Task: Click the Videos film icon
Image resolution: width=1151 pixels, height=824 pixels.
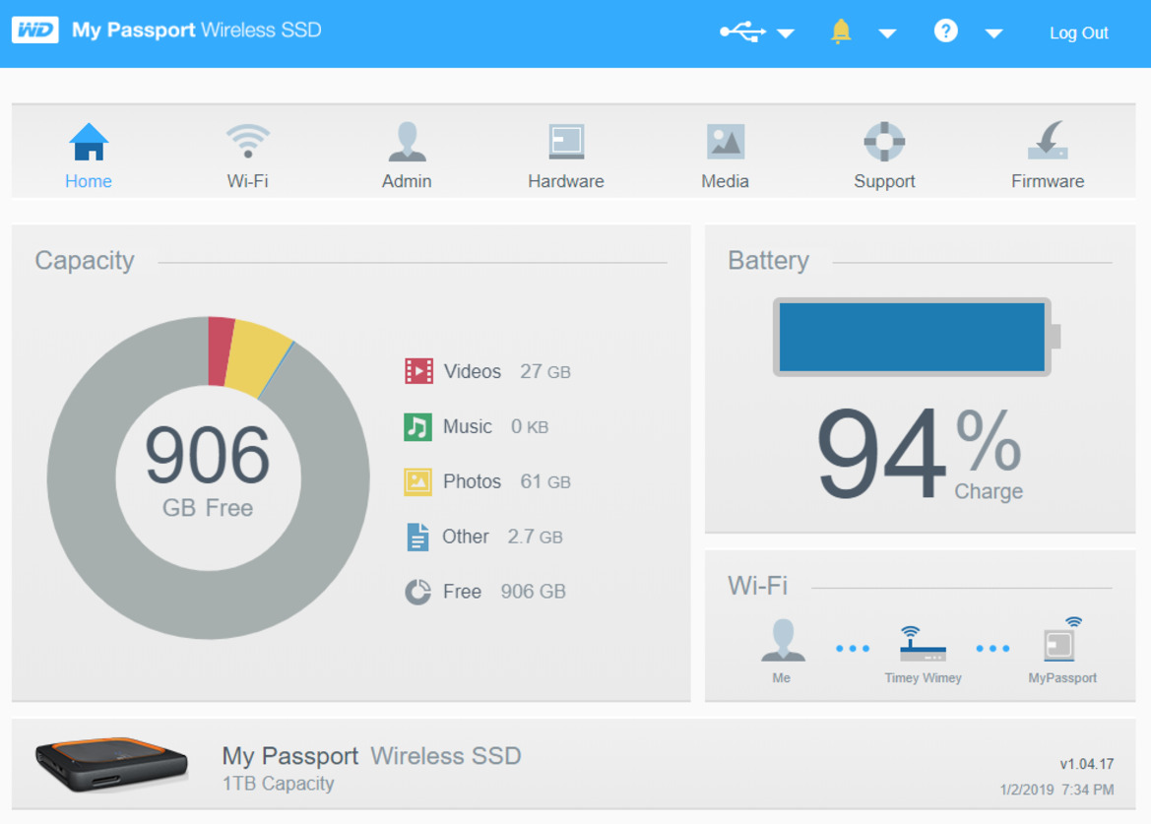Action: (419, 371)
